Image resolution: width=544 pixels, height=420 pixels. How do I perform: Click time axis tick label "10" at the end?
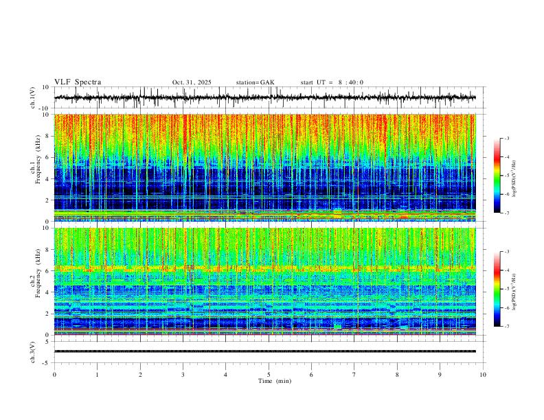tap(483, 375)
